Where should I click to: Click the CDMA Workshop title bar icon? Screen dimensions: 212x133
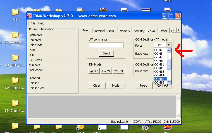(x=29, y=16)
